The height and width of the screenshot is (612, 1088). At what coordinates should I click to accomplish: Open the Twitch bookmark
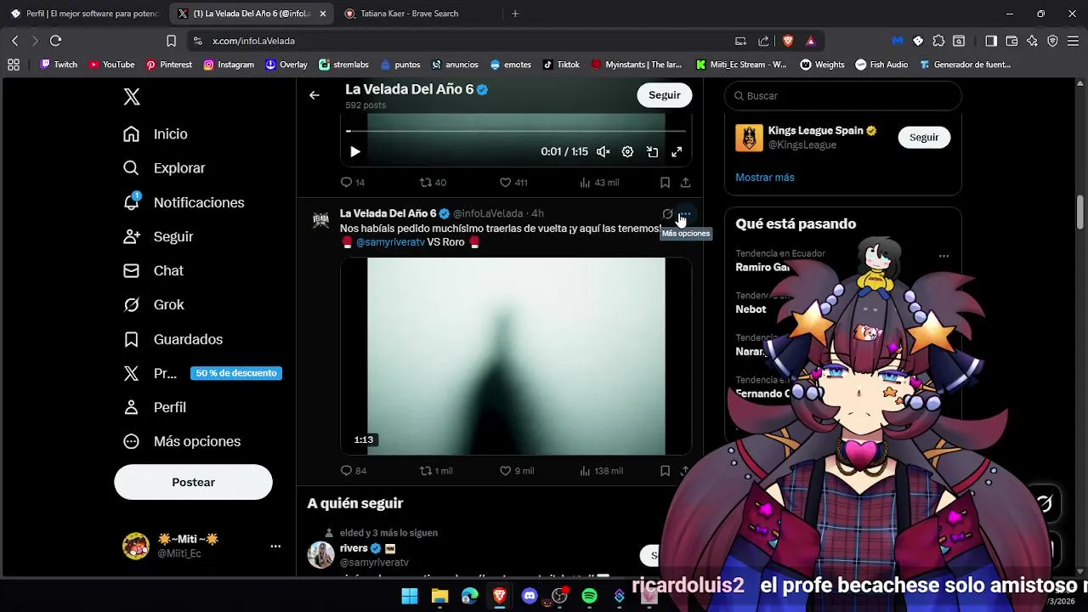pos(59,65)
